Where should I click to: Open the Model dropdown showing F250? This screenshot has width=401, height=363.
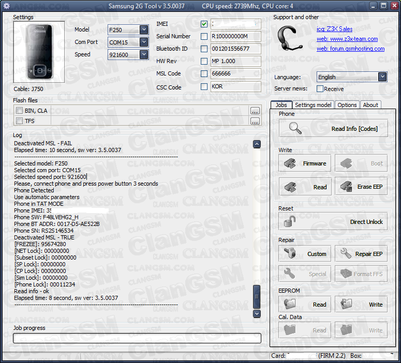tap(128, 30)
